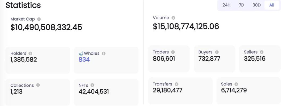Click the info icon next to NFTs
The image size is (287, 106).
(x=92, y=85)
